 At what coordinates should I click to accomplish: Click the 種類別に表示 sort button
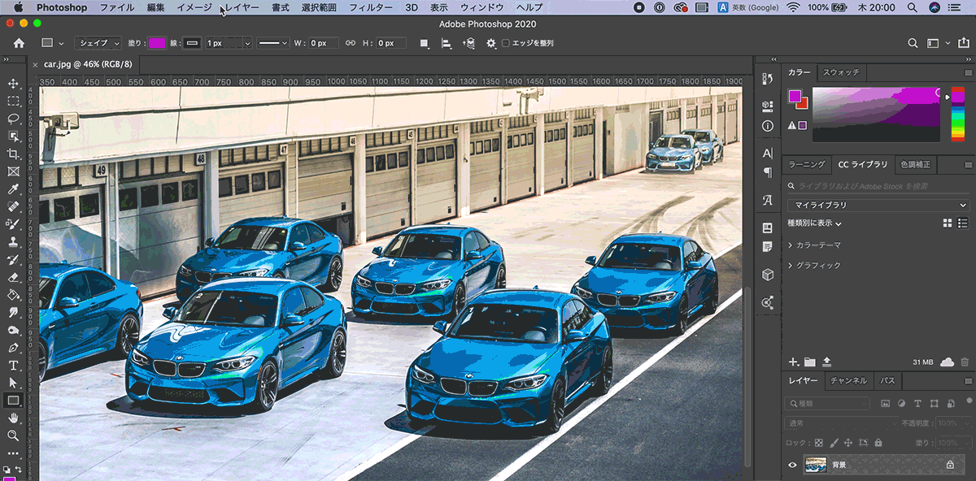coord(814,223)
